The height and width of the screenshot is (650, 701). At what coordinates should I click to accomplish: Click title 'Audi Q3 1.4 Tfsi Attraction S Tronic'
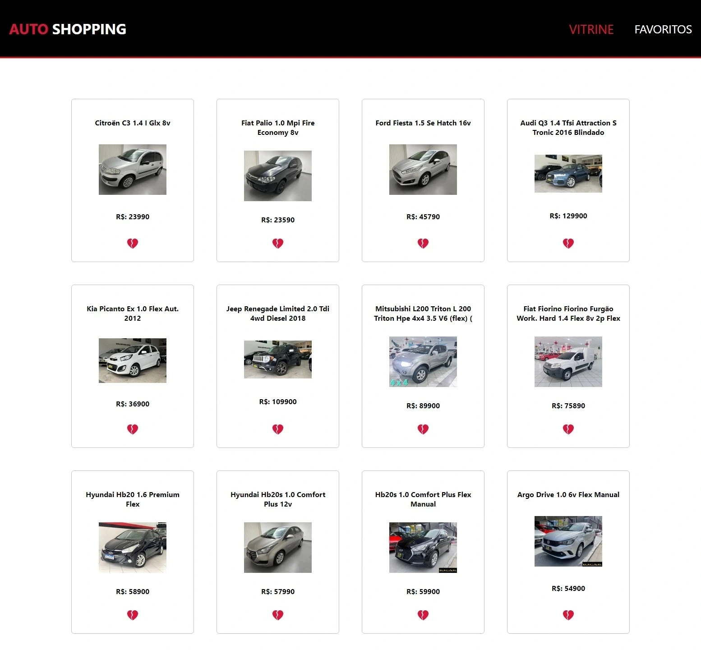(568, 128)
